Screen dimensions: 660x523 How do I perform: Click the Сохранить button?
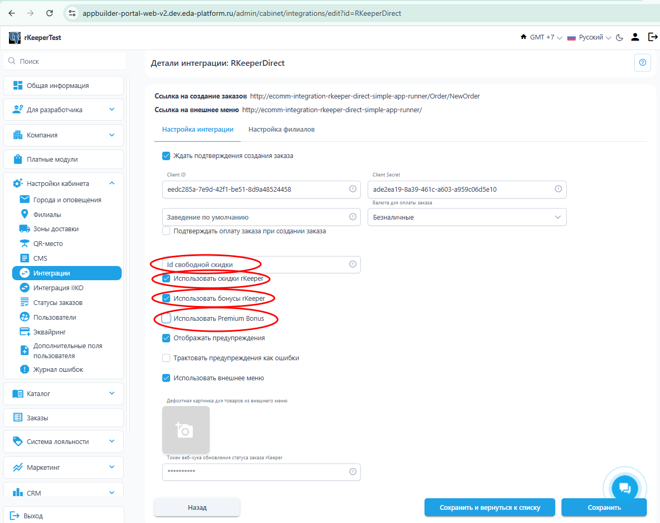tap(604, 507)
